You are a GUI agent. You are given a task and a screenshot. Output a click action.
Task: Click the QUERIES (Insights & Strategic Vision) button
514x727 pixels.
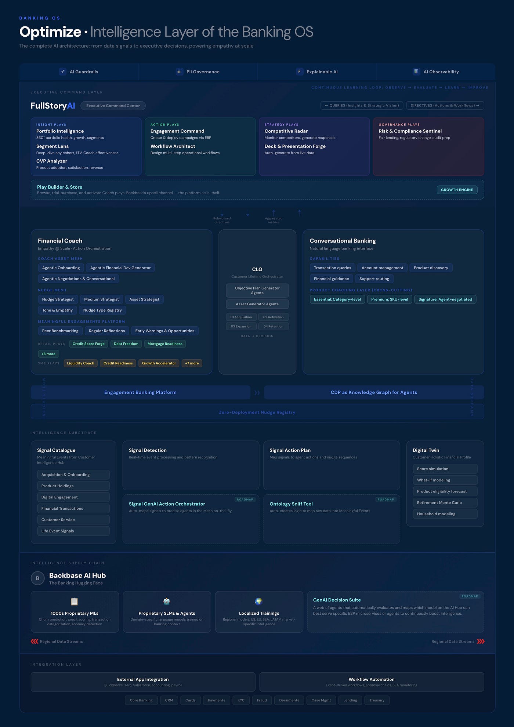tap(362, 105)
